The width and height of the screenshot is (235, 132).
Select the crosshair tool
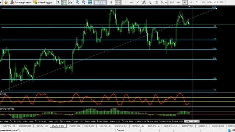pyautogui.click(x=118, y=3)
